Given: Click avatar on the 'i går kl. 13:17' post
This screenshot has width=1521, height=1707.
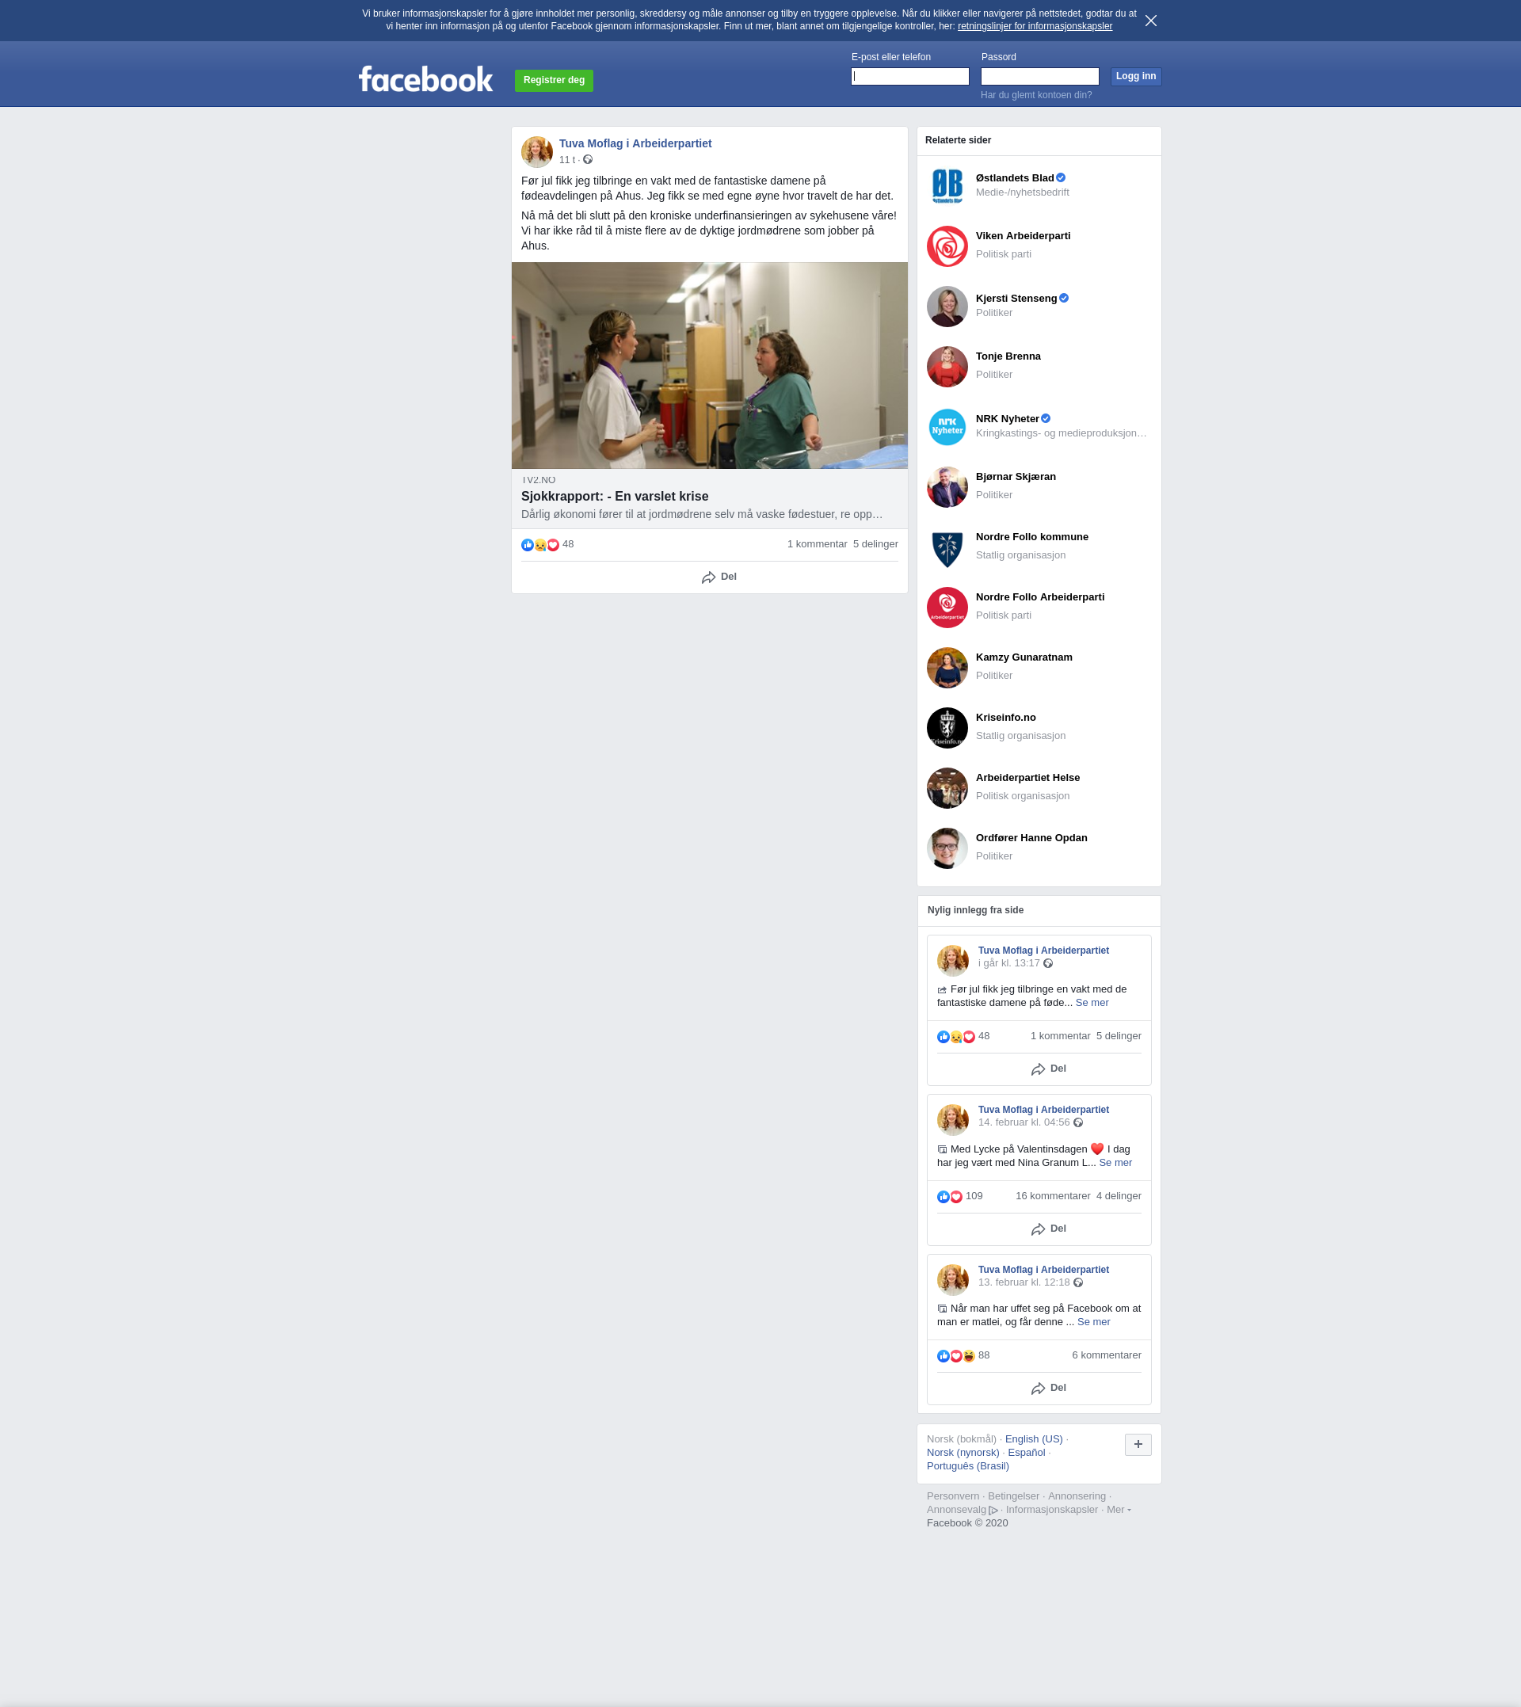Looking at the screenshot, I should (x=953, y=961).
